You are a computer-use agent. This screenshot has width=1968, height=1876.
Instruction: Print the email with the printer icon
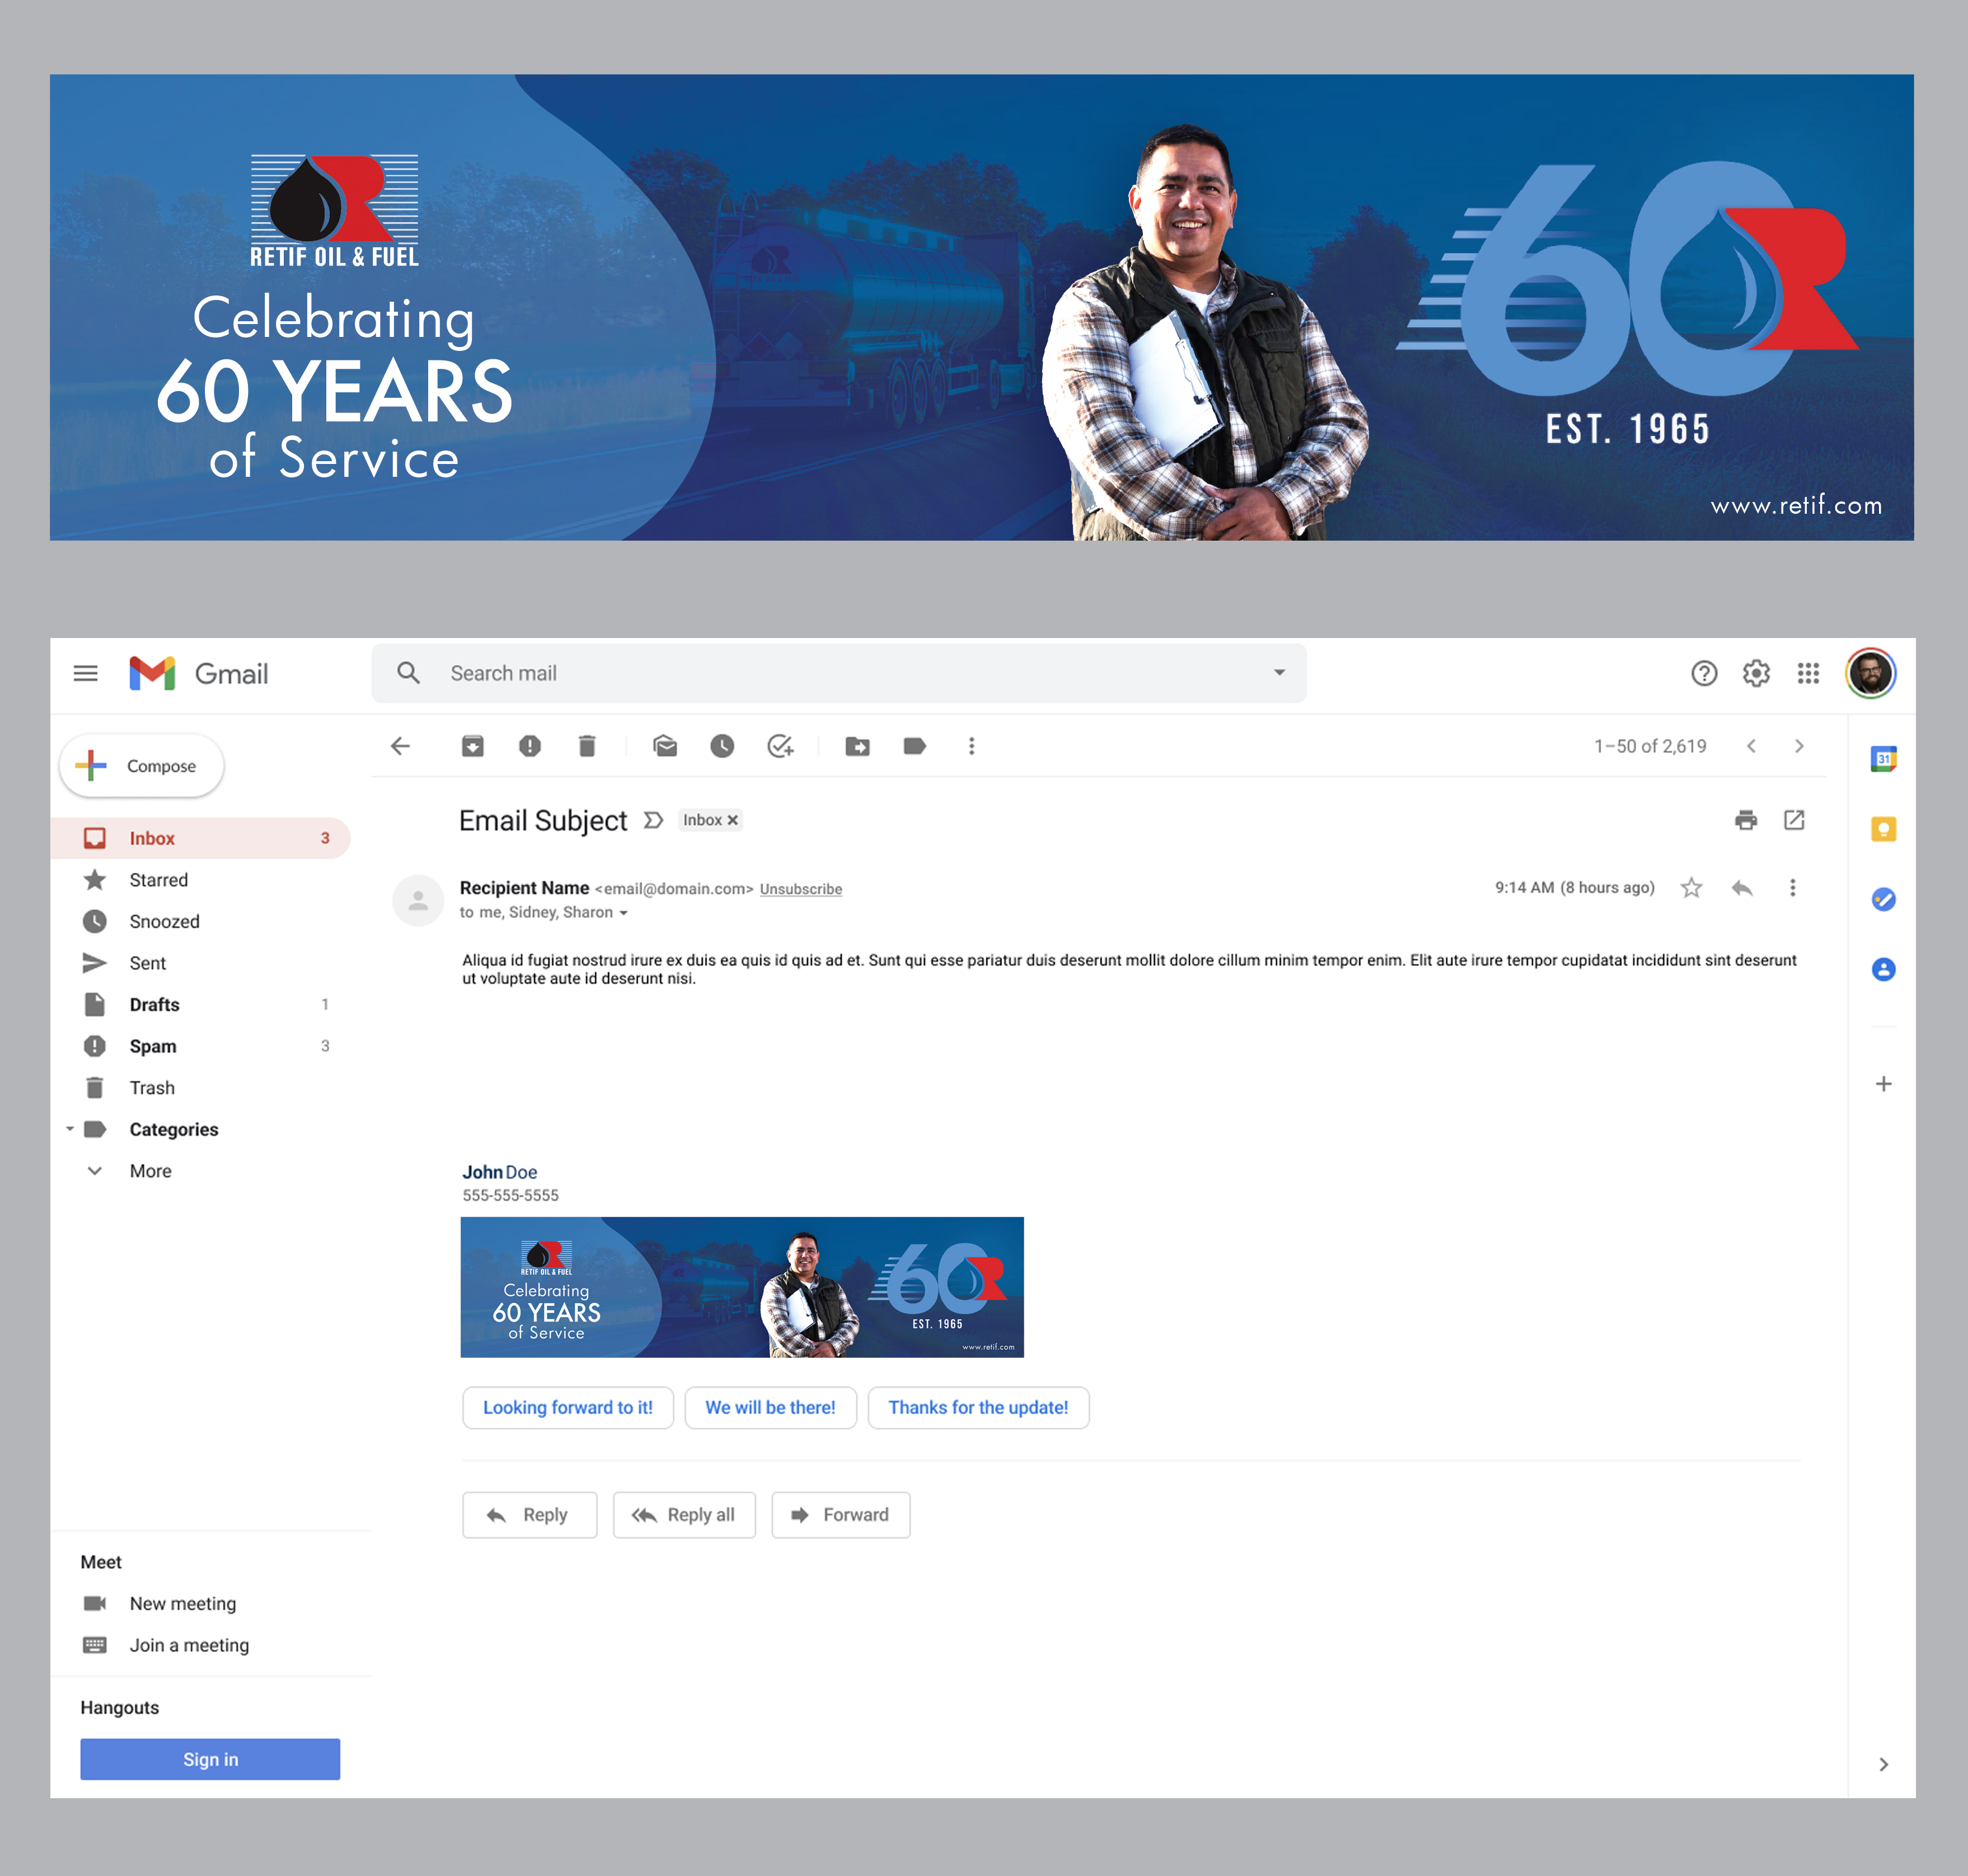tap(1746, 820)
